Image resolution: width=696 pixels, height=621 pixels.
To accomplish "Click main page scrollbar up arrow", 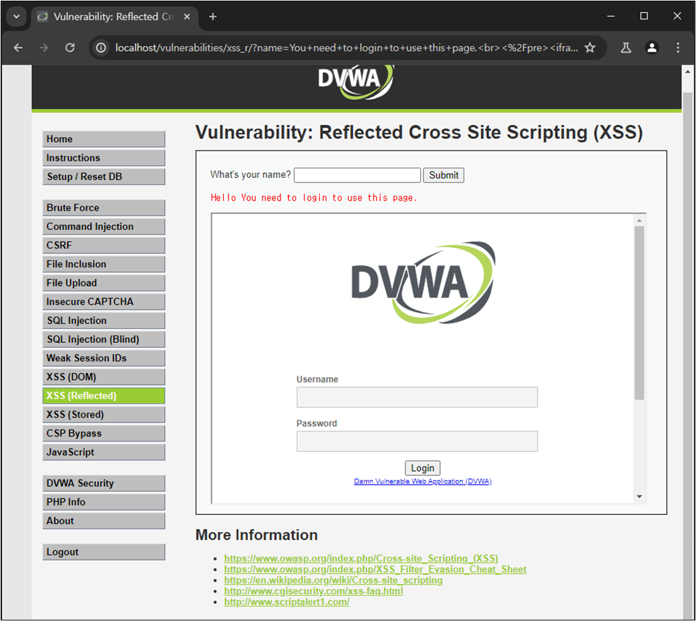I will pos(687,72).
